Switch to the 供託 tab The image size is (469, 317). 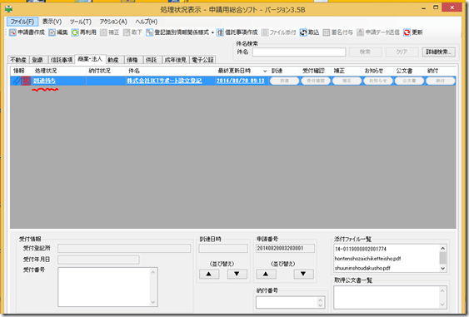[152, 60]
